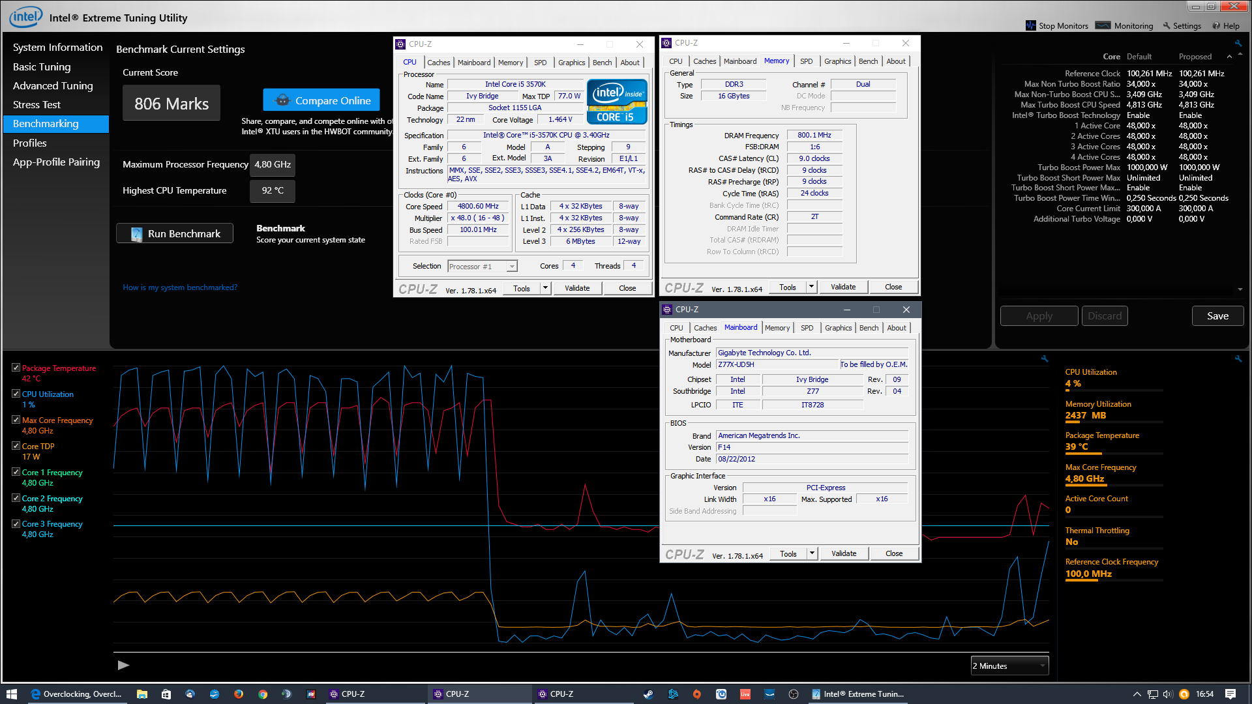Screen dimensions: 1252x704
Task: Click the Intel logo in XTU title bar
Action: point(25,17)
